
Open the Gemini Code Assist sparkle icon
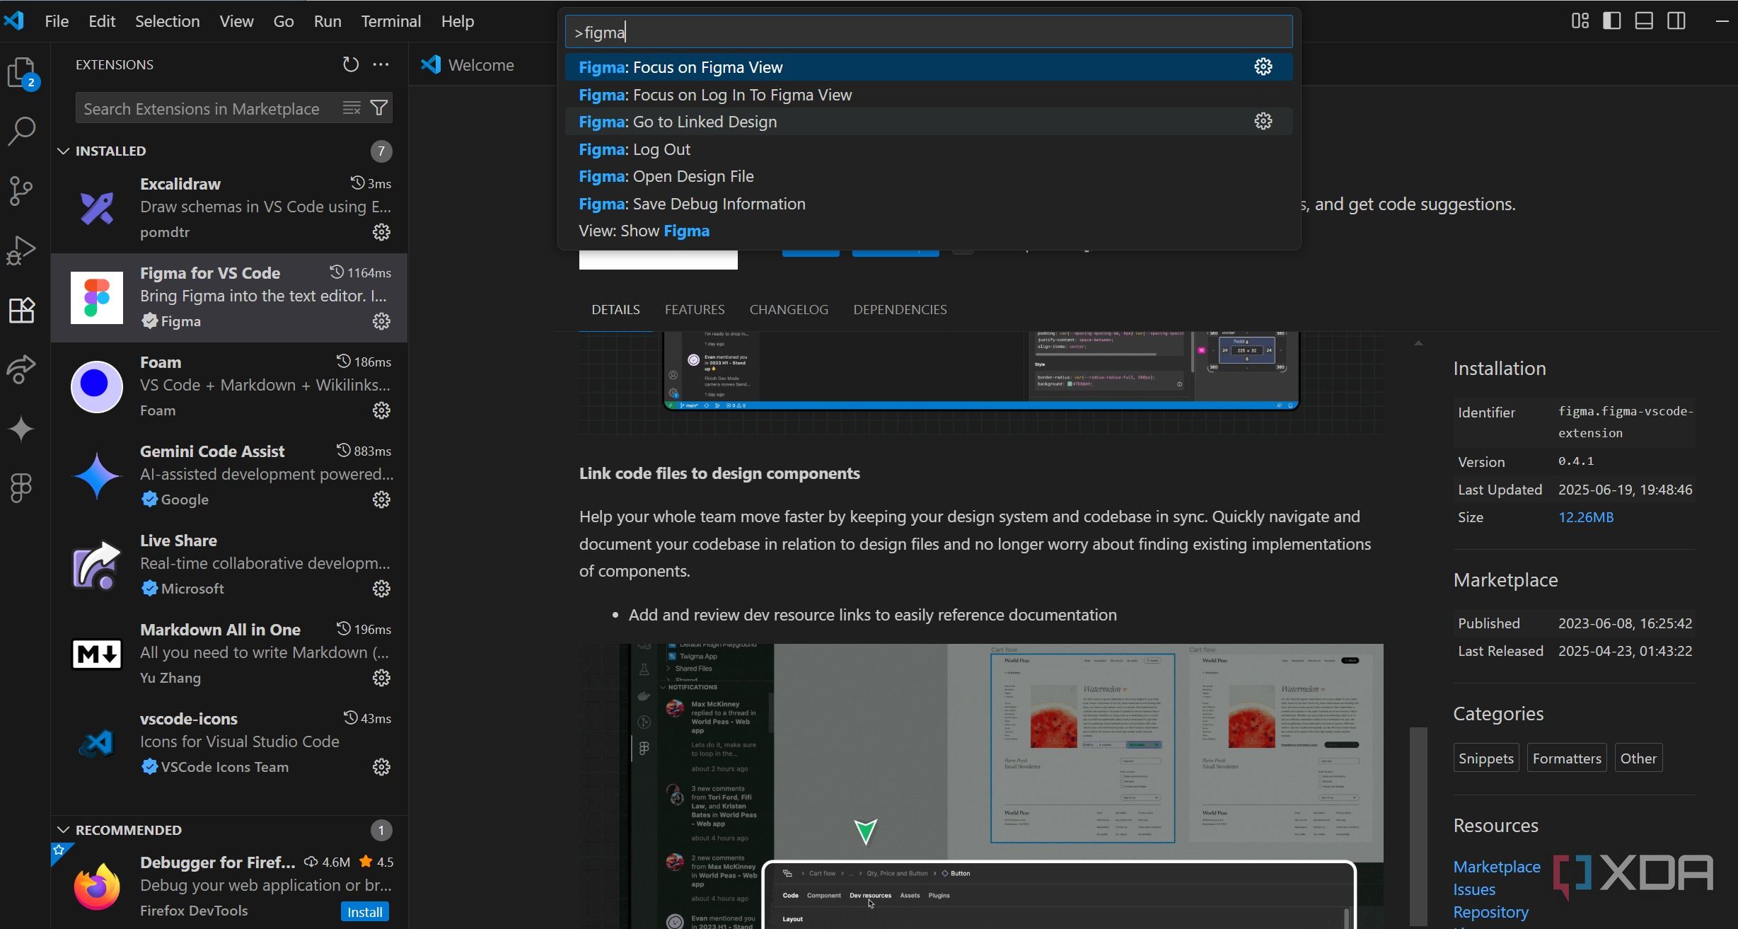pyautogui.click(x=22, y=429)
